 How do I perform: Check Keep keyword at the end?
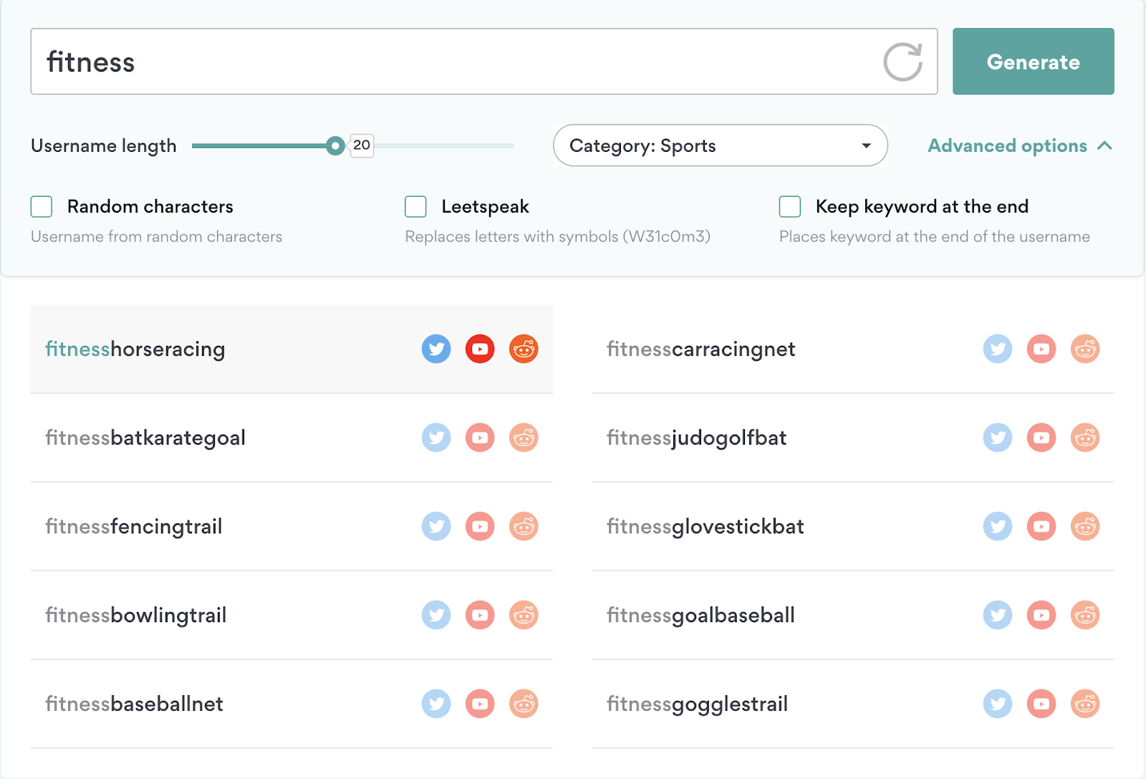pos(790,207)
